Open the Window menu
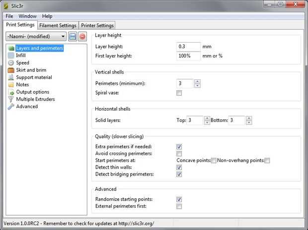The image size is (308, 230). (x=27, y=16)
